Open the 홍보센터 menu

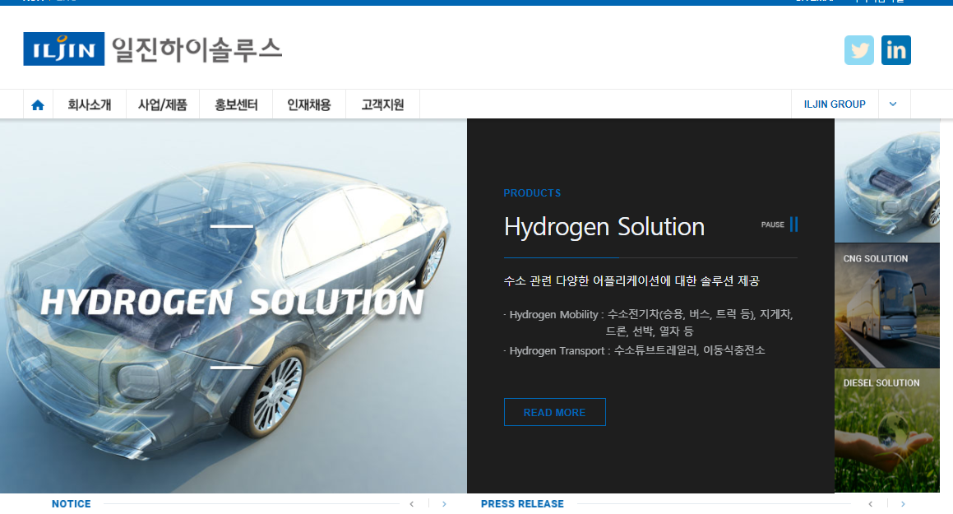point(236,104)
